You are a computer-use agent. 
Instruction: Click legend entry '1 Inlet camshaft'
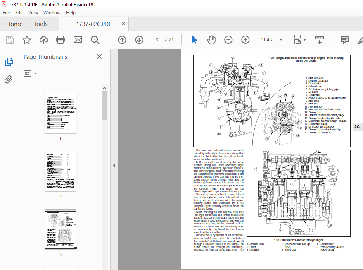click(315, 78)
